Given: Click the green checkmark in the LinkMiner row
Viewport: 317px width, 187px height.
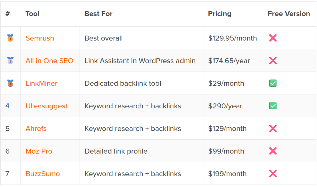Looking at the screenshot, I should click(x=273, y=83).
